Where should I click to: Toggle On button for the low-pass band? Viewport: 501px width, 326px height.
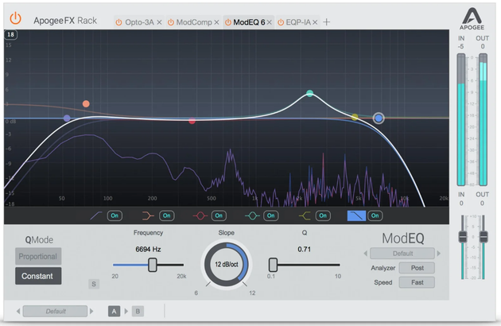375,215
